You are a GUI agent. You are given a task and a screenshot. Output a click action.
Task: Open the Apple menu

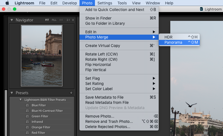click(x=7, y=3)
